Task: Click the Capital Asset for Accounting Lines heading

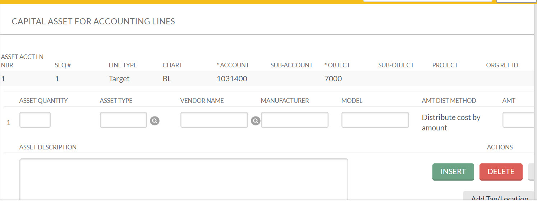Action: tap(93, 21)
